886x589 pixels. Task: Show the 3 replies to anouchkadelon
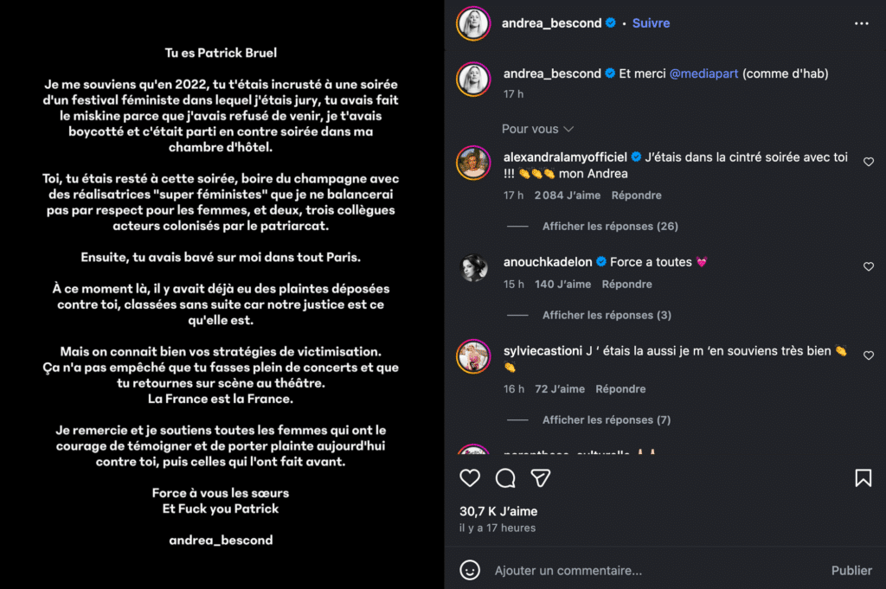[606, 316]
